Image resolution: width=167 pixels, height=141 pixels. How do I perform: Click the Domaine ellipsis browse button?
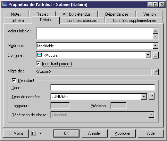[156, 55]
